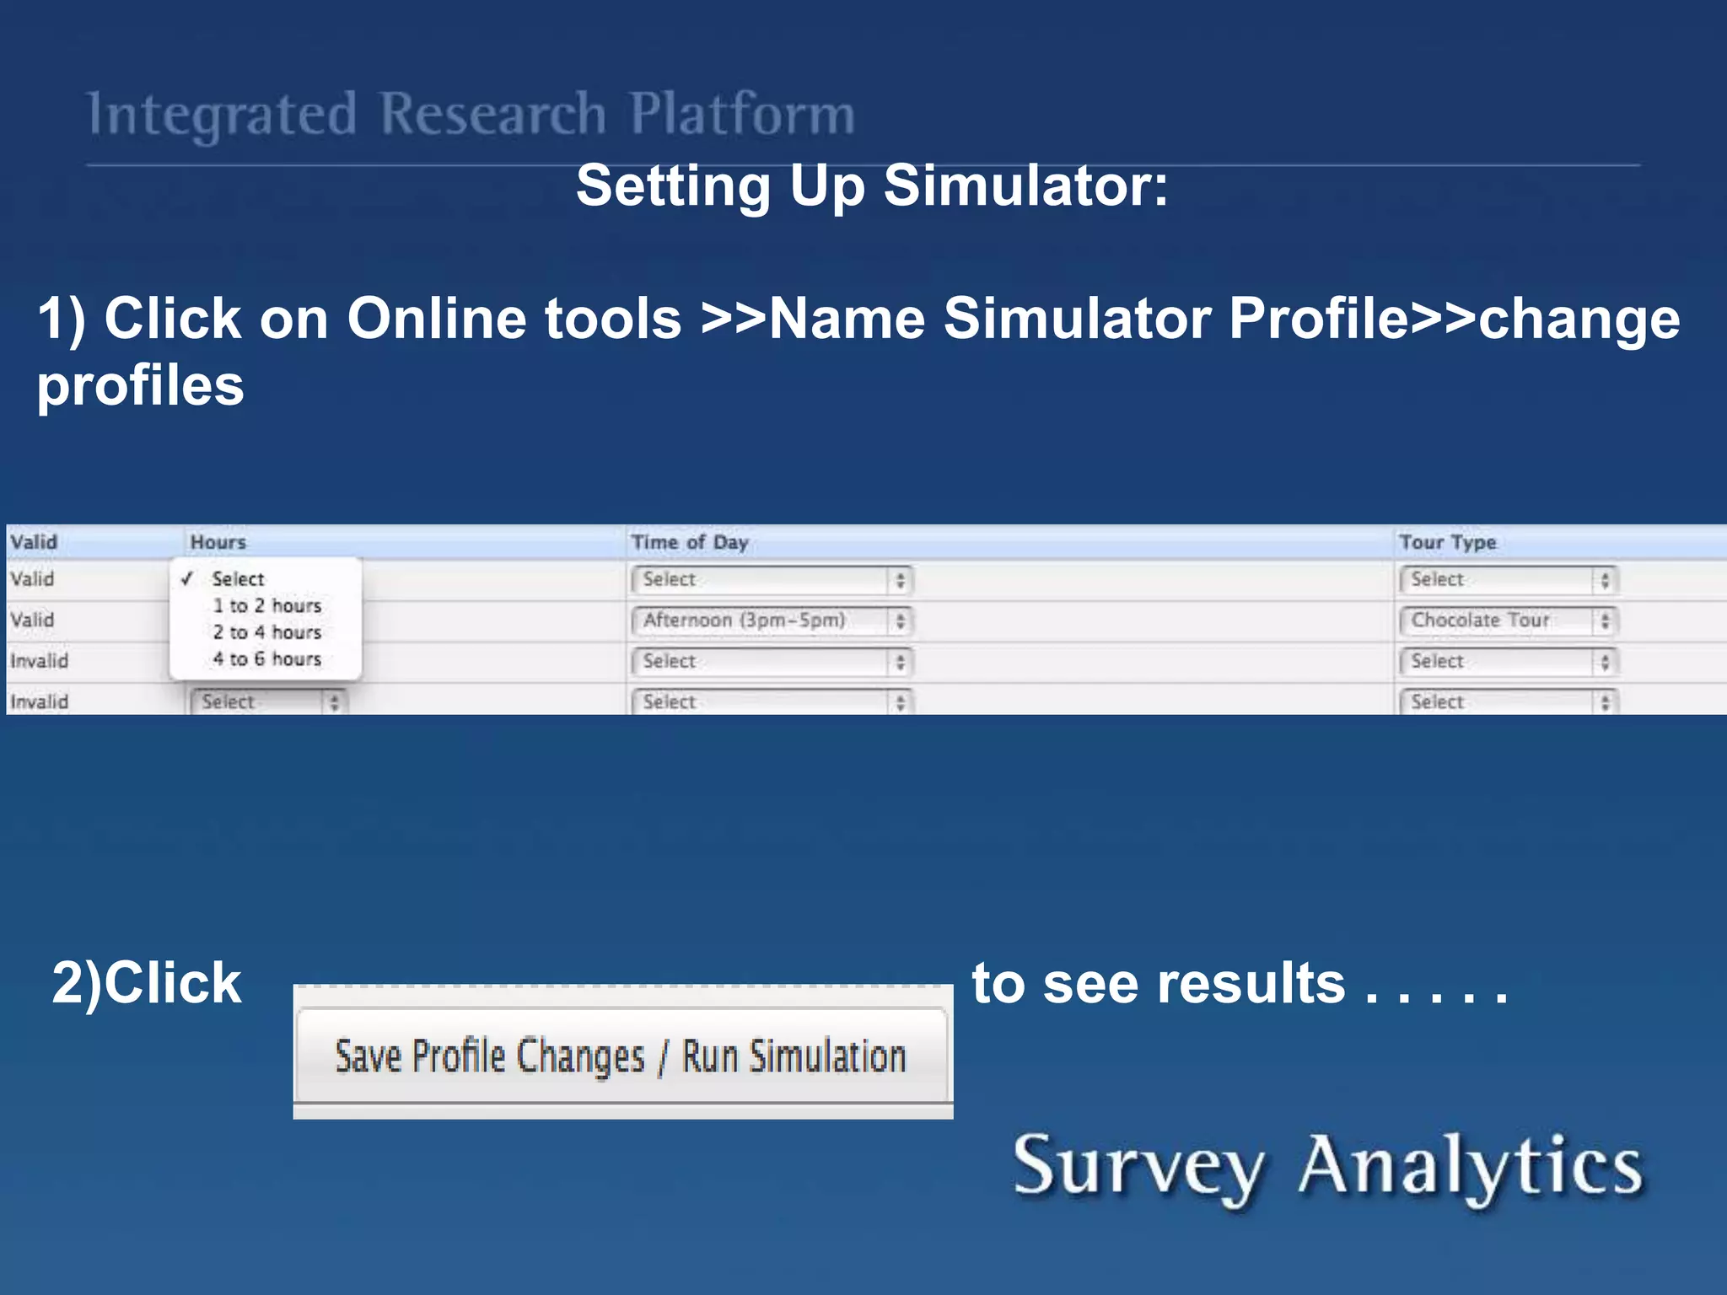The image size is (1727, 1295).
Task: Open Hours dropdown in last Invalid row
Action: 267,701
